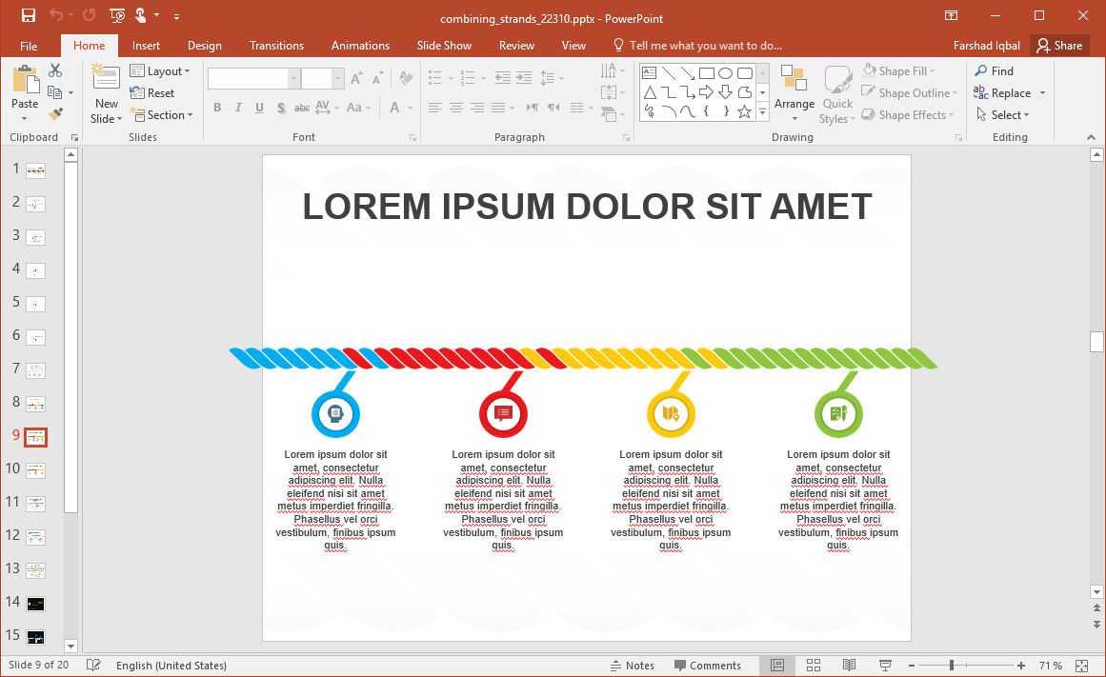This screenshot has width=1106, height=677.
Task: Open the Notes pane button
Action: [x=632, y=666]
